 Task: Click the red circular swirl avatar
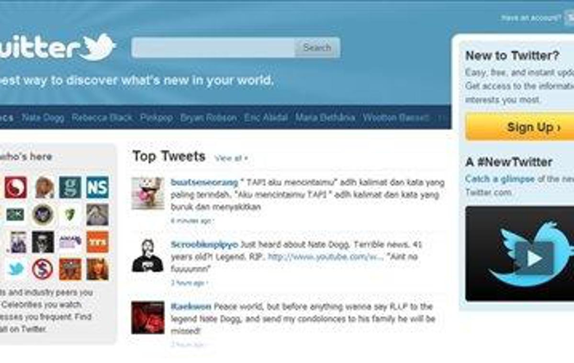tap(16, 187)
